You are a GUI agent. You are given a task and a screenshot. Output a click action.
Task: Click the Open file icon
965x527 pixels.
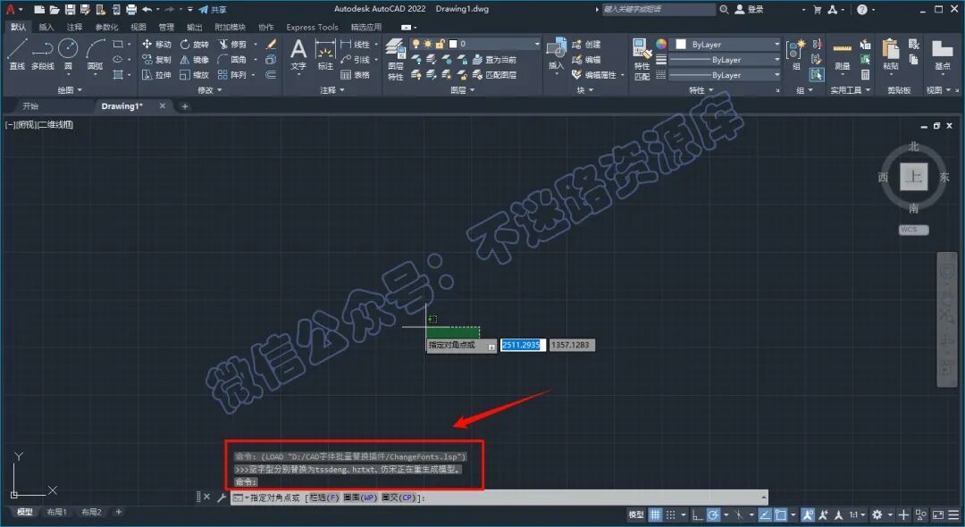point(55,9)
